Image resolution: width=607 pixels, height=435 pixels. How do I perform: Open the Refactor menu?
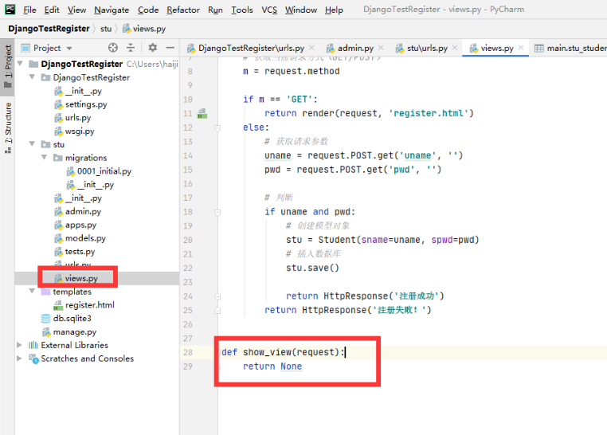point(183,10)
